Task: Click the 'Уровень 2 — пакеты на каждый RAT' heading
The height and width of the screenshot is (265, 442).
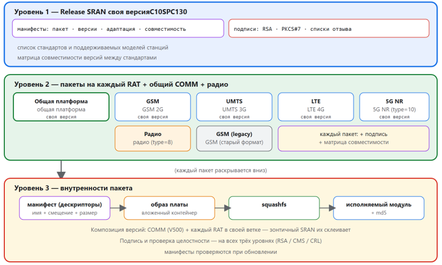Action: click(121, 84)
